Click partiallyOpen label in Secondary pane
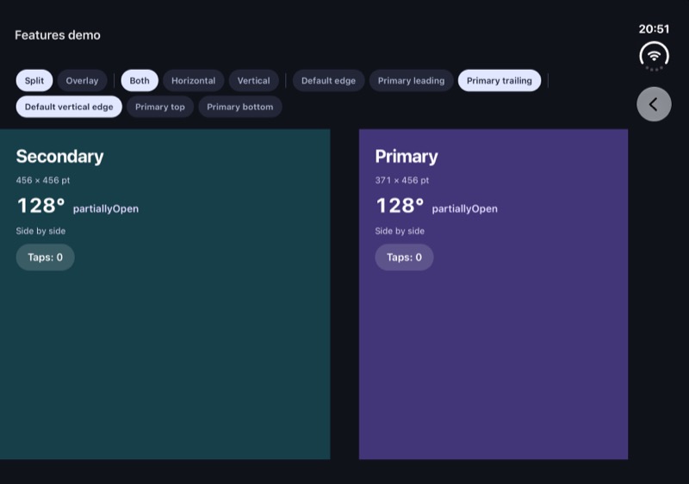Image resolution: width=689 pixels, height=484 pixels. [x=106, y=209]
